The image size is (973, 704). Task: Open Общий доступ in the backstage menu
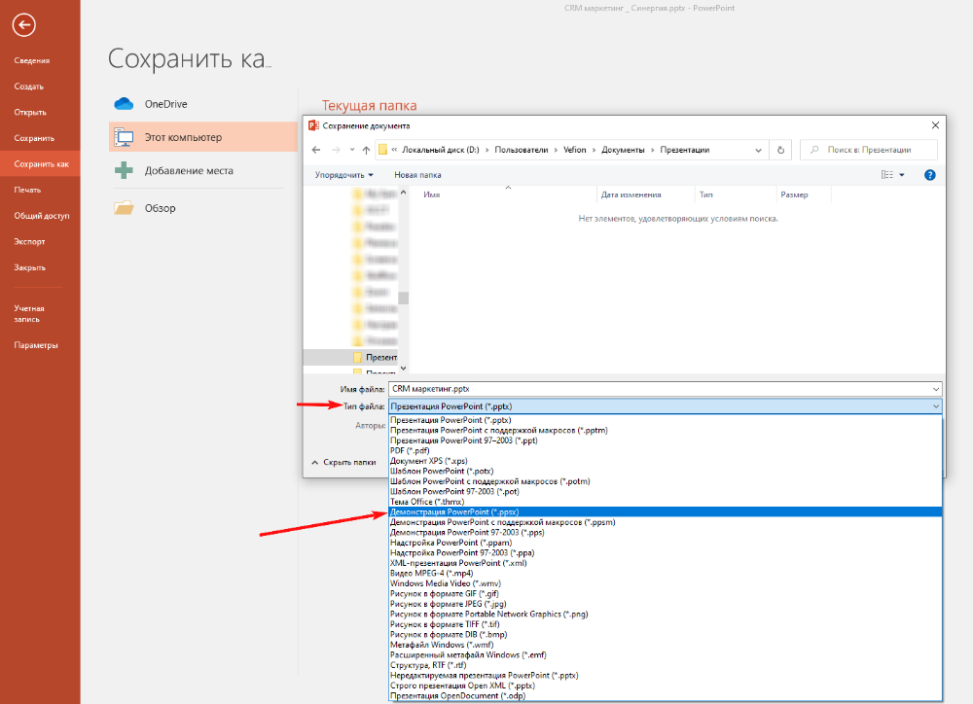pos(40,216)
